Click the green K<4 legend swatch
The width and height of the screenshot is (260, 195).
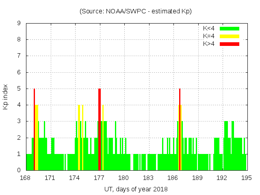point(230,28)
